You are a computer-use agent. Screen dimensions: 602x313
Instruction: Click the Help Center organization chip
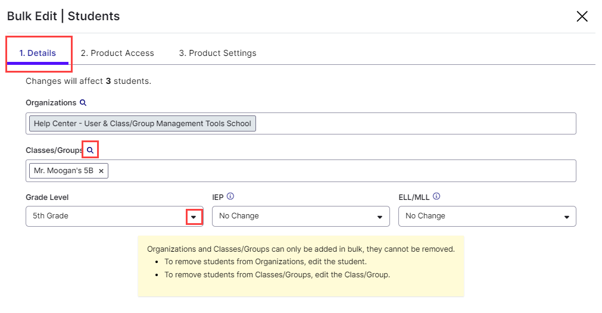pos(142,124)
